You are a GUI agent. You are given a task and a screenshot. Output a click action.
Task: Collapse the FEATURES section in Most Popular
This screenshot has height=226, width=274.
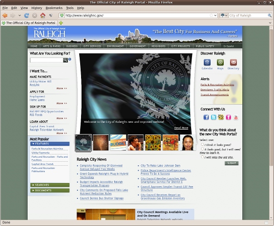tap(50, 144)
